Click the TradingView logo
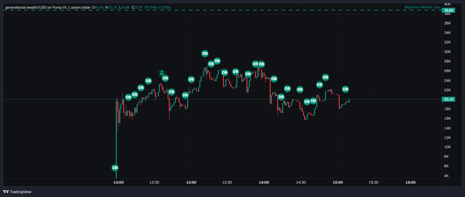 [17, 192]
